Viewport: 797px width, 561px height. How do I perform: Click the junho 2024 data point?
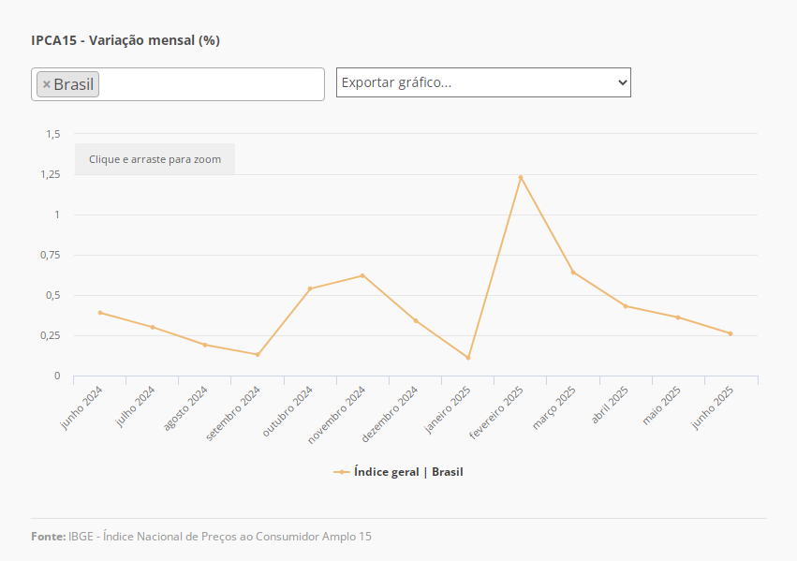click(100, 313)
